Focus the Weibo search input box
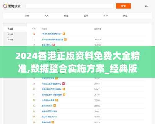Viewport: 155px width, 124px height. tap(69, 6)
